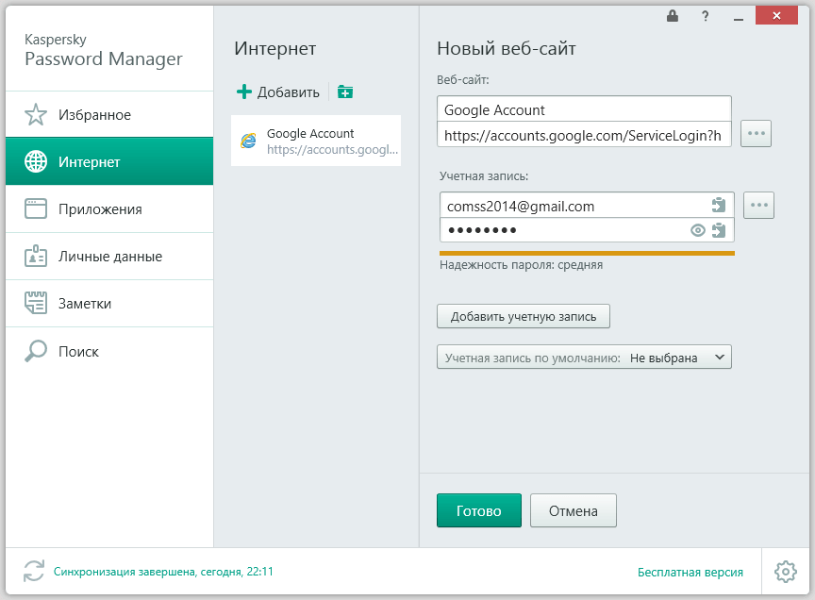815x600 pixels.
Task: Open help via the question mark icon
Action: tap(704, 15)
